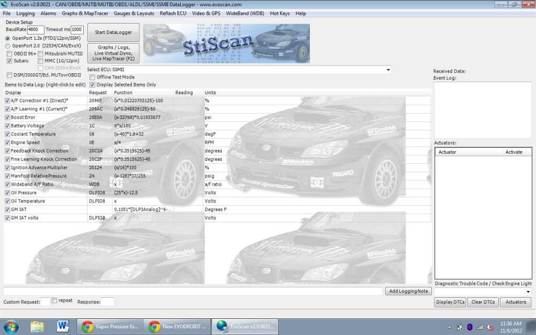Uncheck the Engine Speed item checkbox
Image resolution: width=536 pixels, height=335 pixels.
(7, 142)
